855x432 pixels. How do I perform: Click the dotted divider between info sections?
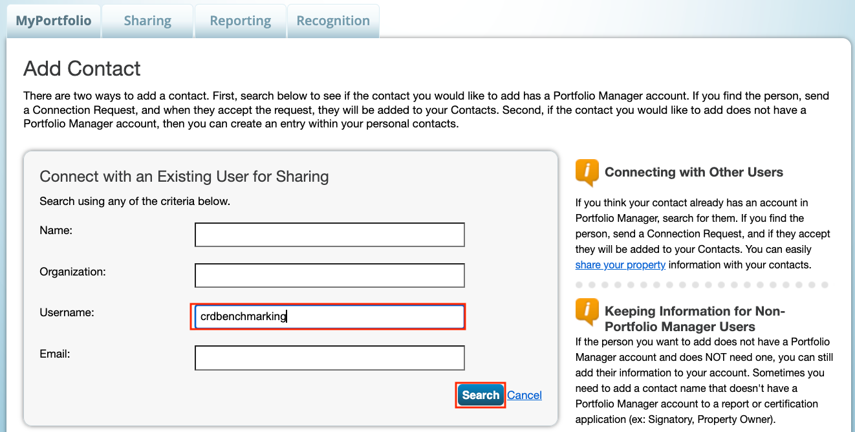(702, 285)
